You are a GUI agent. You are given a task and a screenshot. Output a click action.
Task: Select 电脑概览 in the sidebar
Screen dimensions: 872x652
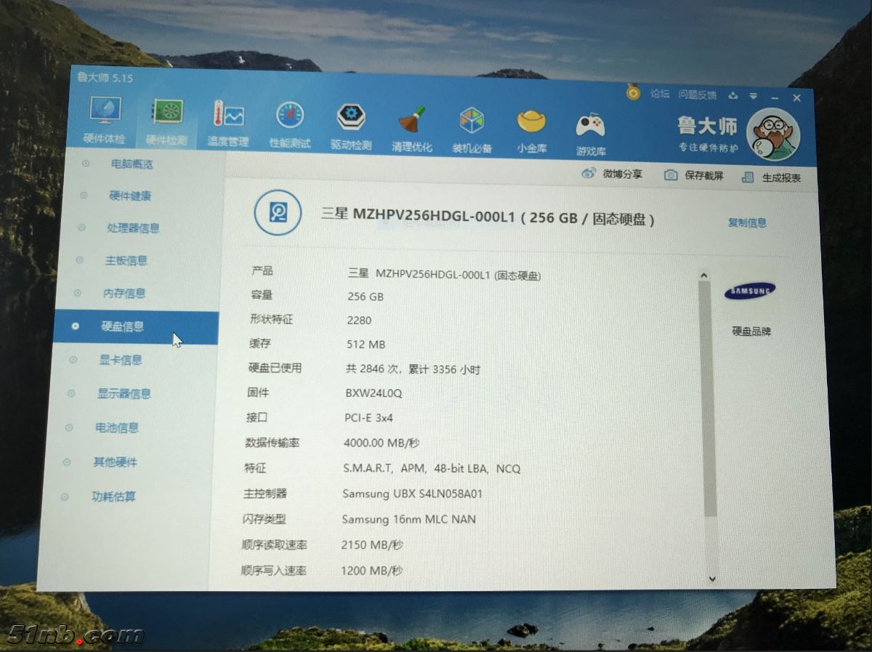tap(132, 164)
